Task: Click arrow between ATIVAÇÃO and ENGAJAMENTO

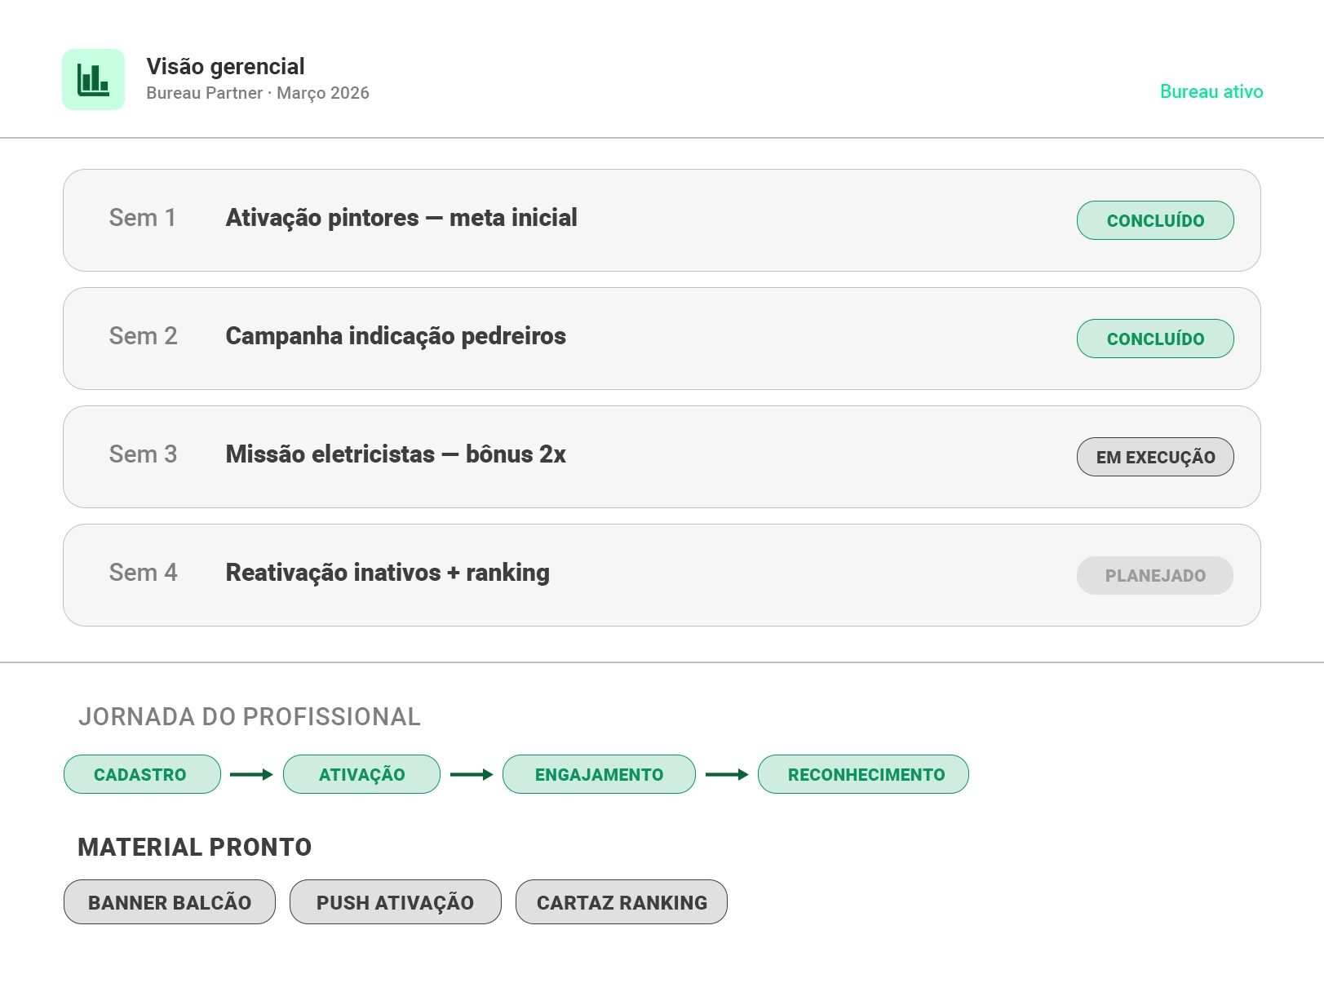Action: click(x=472, y=774)
